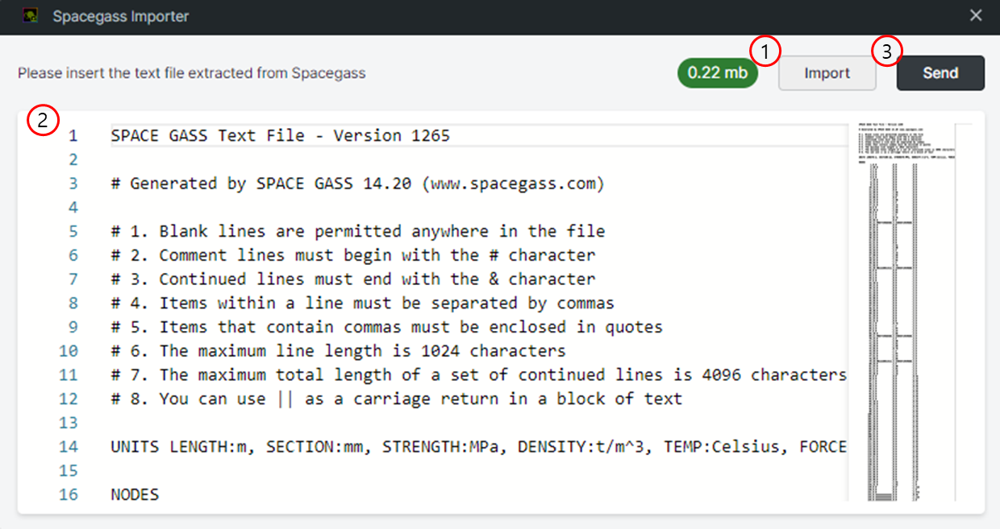Viewport: 1000px width, 529px height.
Task: Select line number 14 in the gutter
Action: pyautogui.click(x=69, y=447)
